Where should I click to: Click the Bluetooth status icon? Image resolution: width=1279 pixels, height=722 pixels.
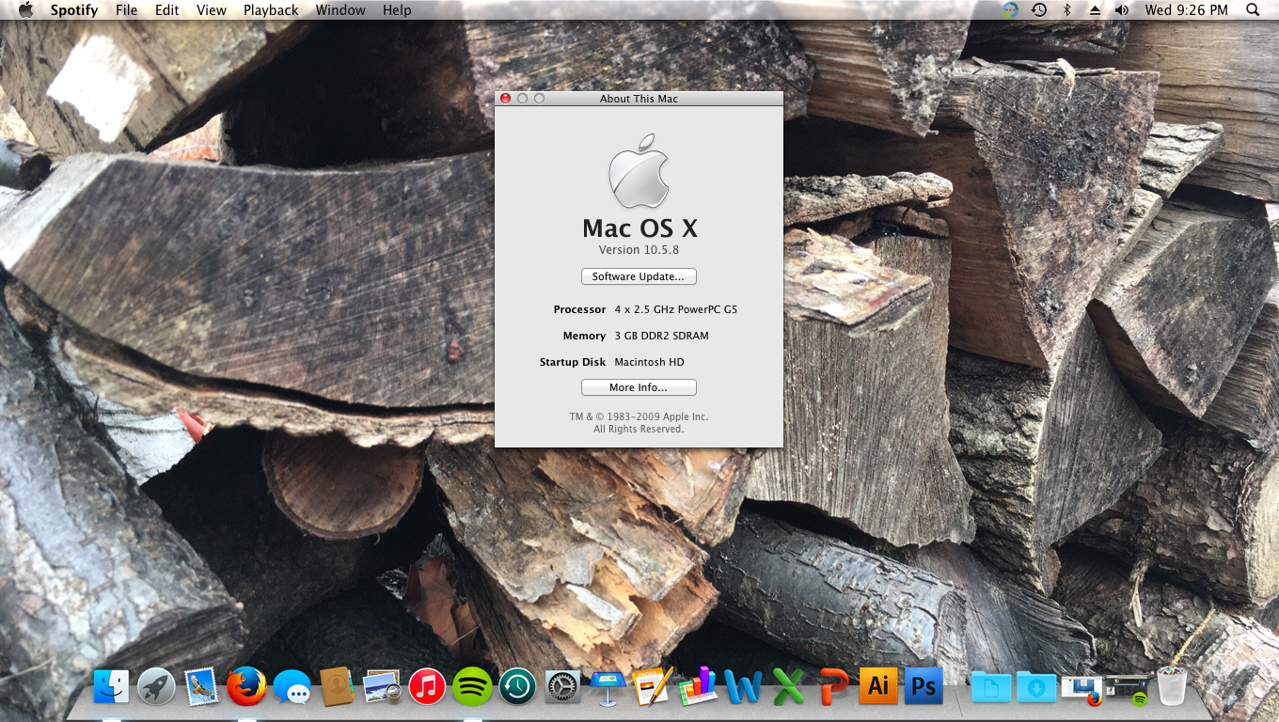click(1066, 10)
